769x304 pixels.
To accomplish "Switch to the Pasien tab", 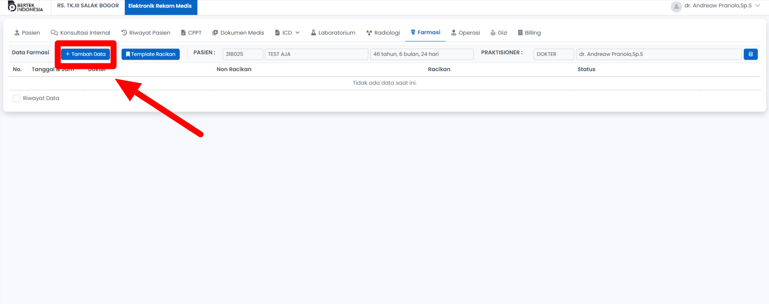I will tap(27, 32).
